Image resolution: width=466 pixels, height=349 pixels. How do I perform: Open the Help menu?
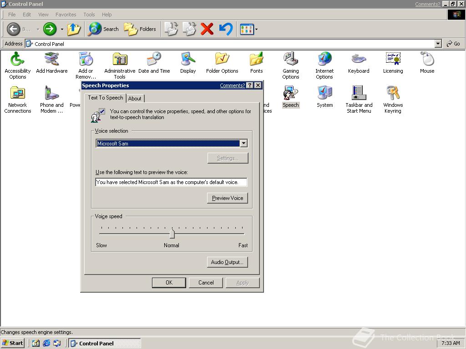[x=106, y=15]
